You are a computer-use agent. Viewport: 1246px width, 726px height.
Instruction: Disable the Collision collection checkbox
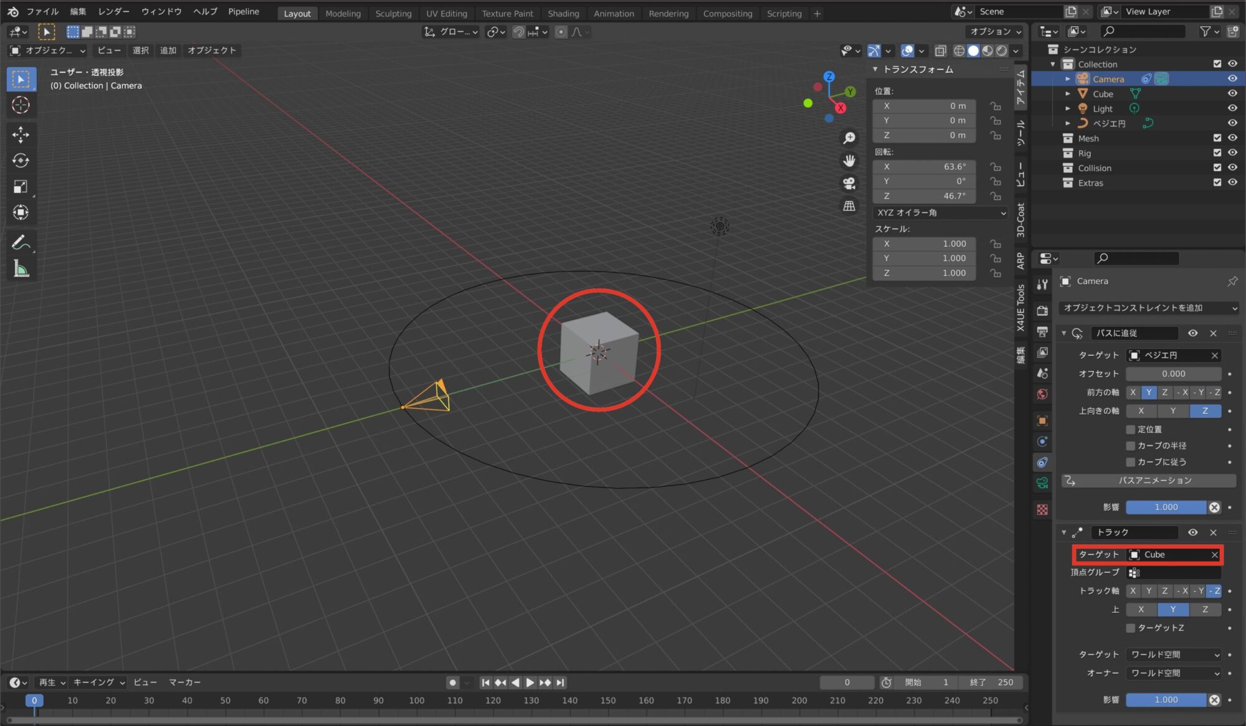coord(1216,167)
